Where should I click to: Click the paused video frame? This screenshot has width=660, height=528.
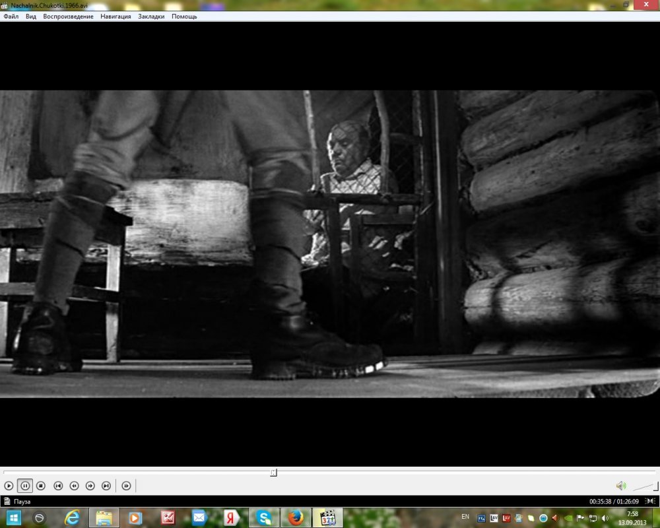tap(330, 244)
